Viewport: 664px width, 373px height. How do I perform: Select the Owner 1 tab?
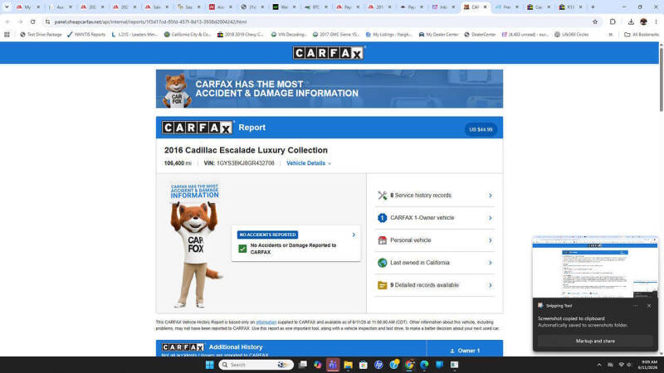coord(465,349)
